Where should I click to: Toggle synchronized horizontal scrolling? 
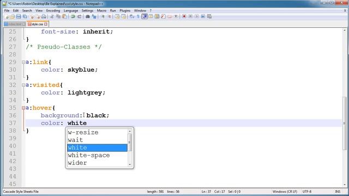123,16
